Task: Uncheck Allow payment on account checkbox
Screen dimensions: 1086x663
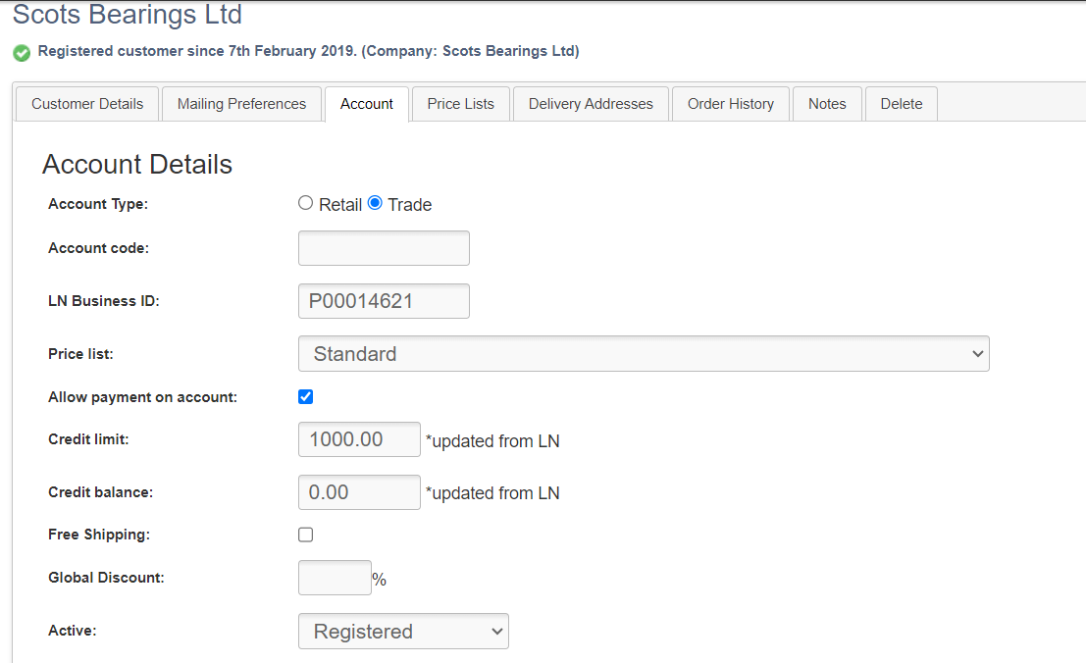Action: pyautogui.click(x=305, y=396)
